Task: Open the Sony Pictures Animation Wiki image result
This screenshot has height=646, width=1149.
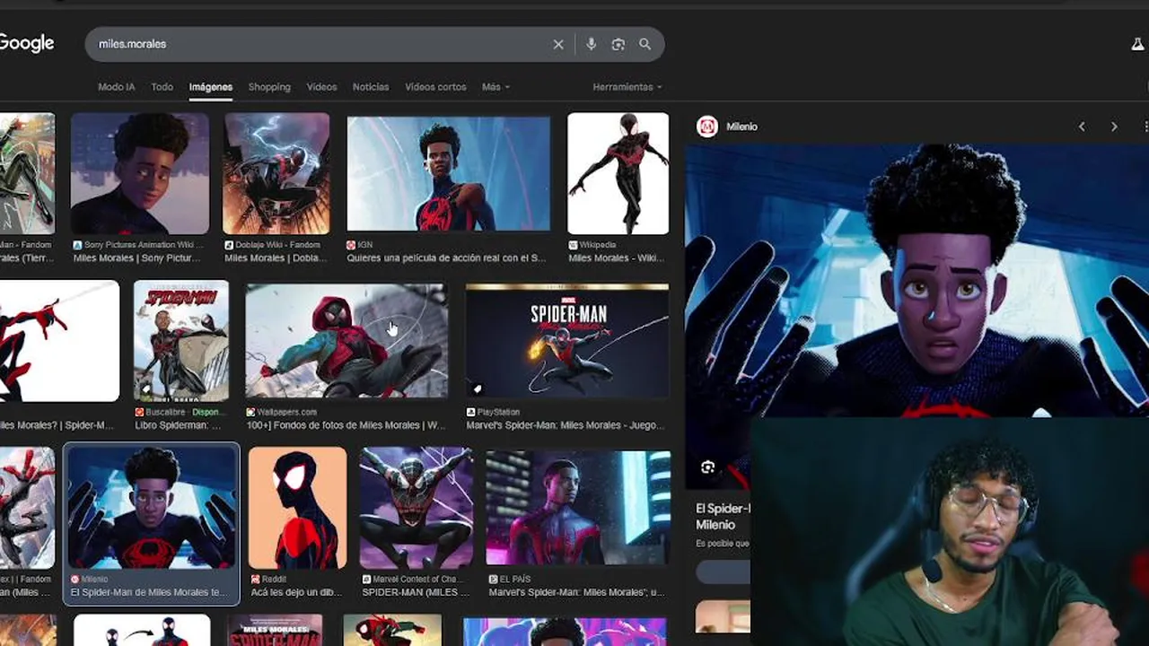Action: (x=140, y=173)
